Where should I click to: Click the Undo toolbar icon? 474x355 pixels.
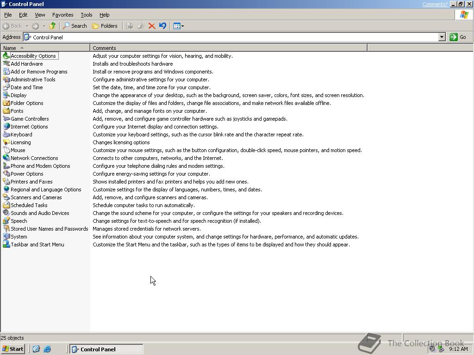tap(162, 26)
